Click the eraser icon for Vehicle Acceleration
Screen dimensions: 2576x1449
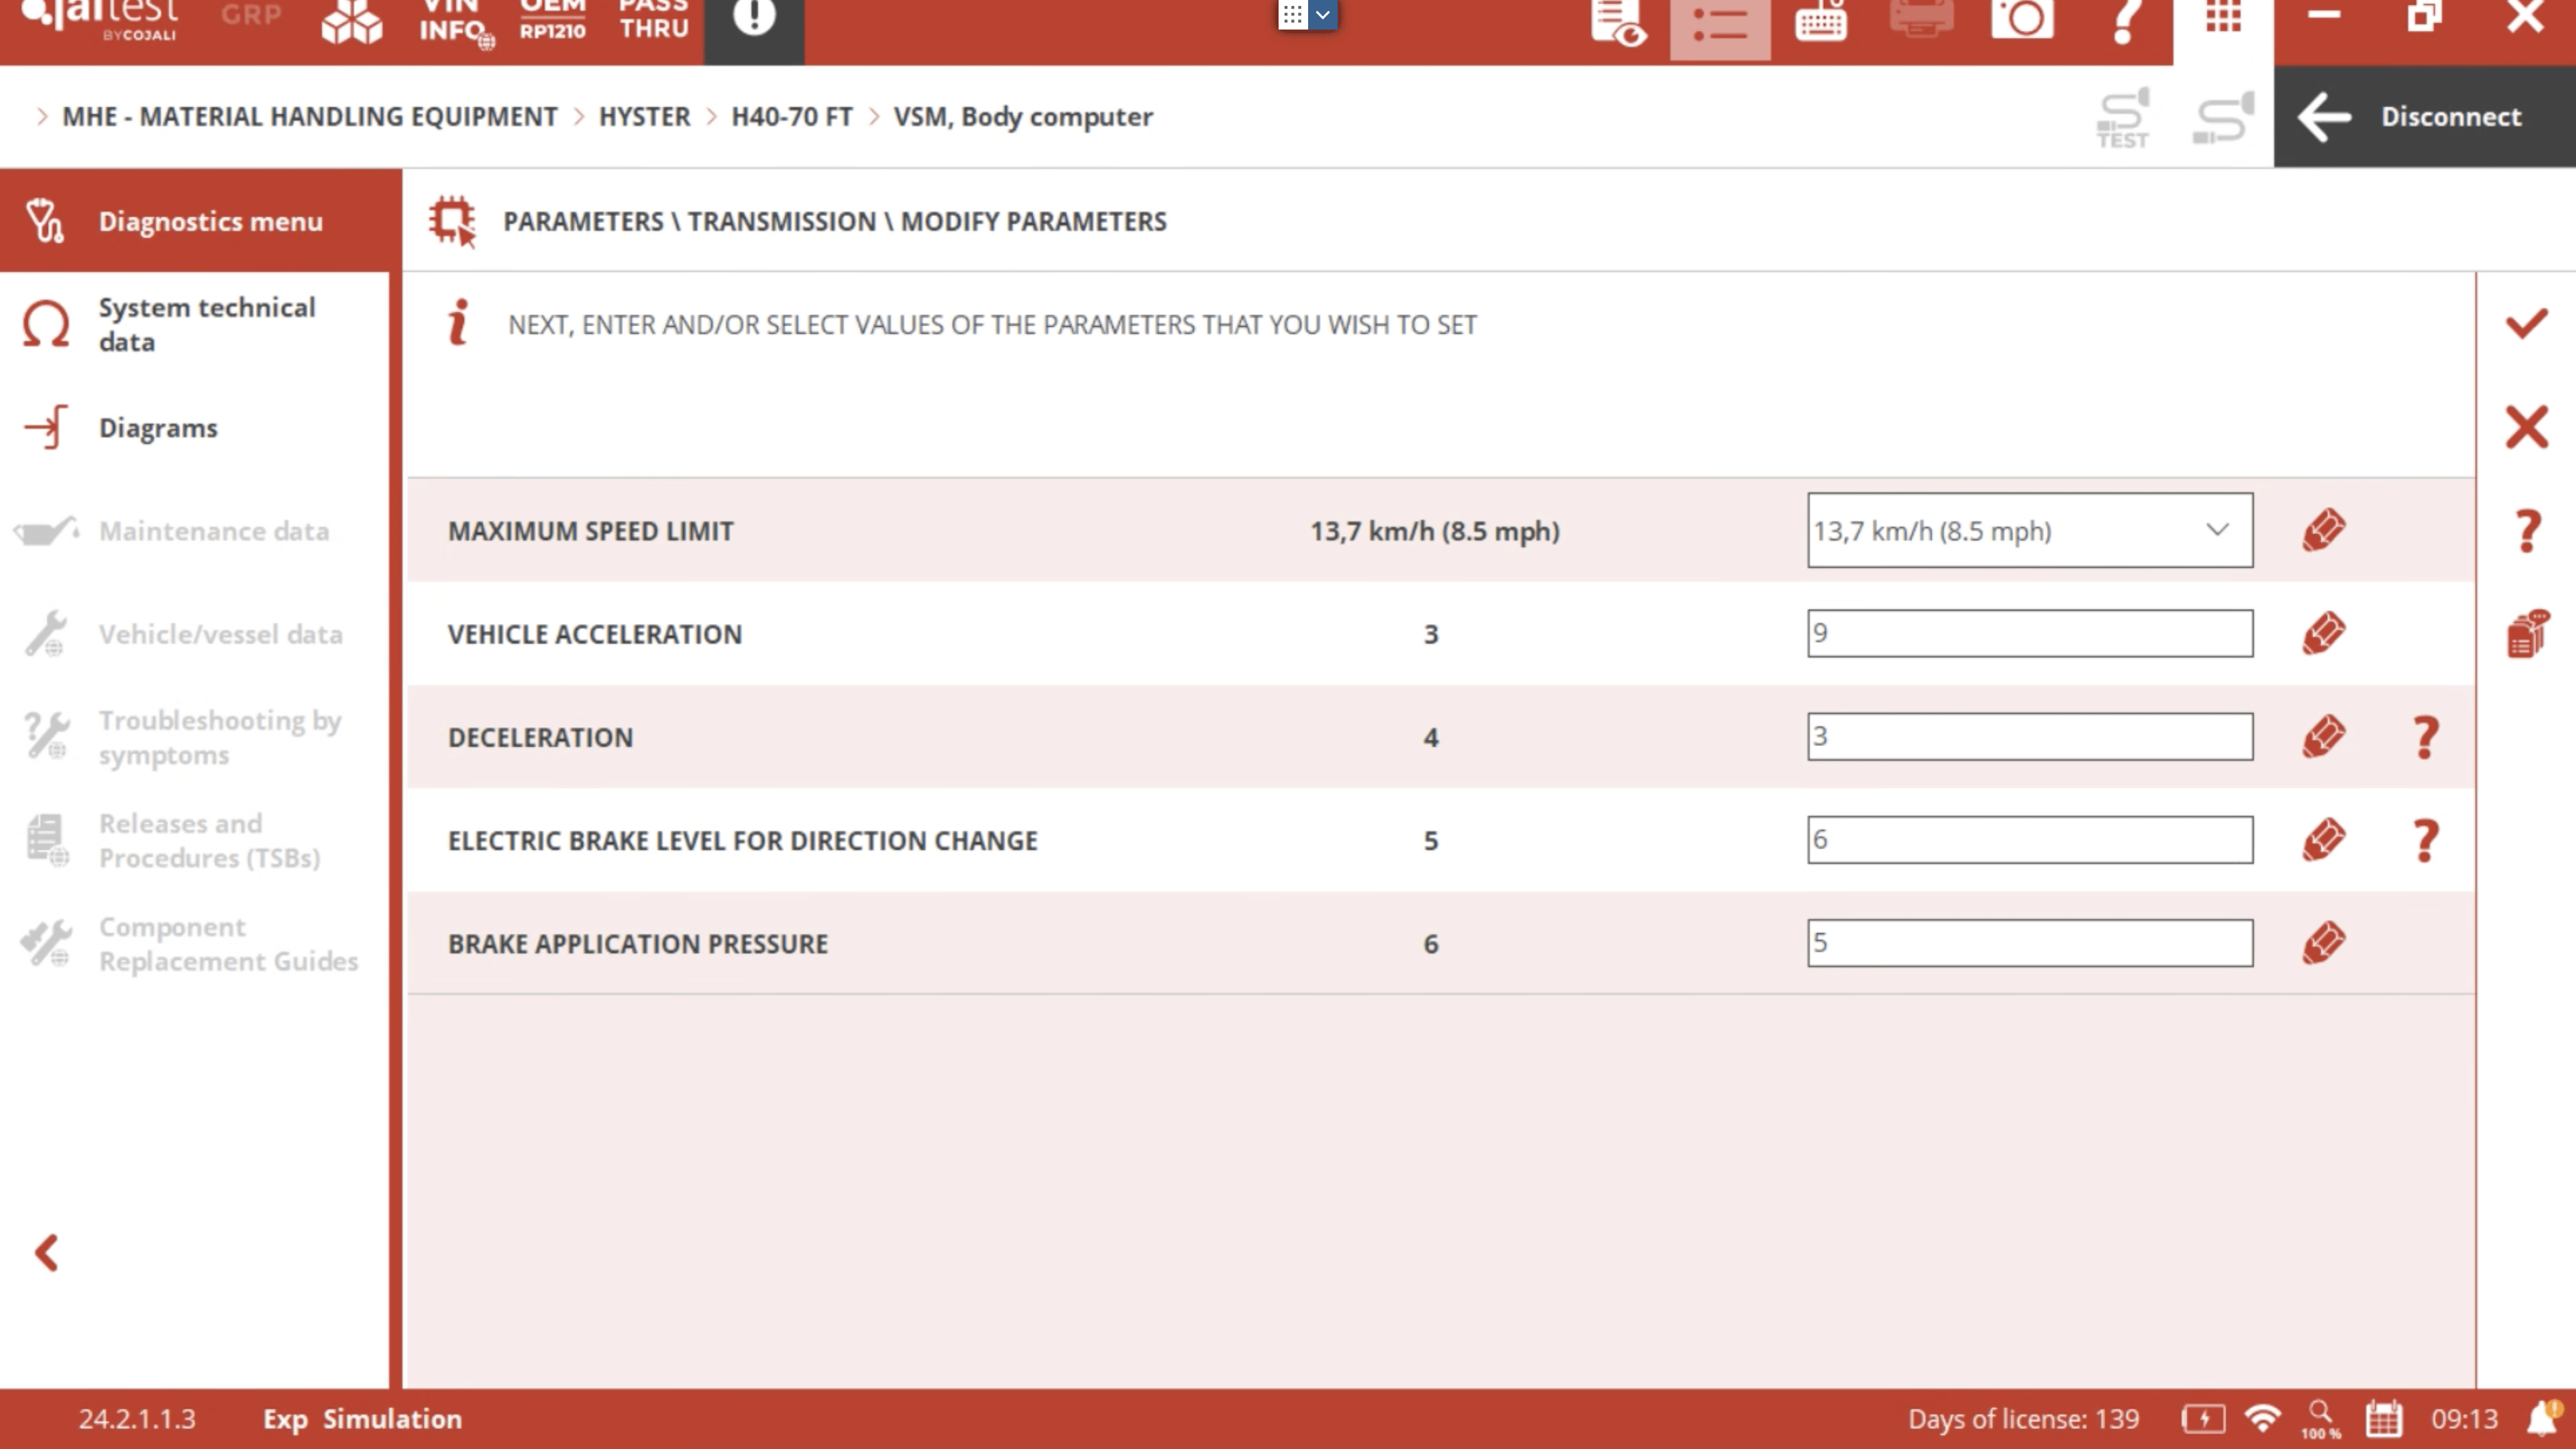[2323, 633]
